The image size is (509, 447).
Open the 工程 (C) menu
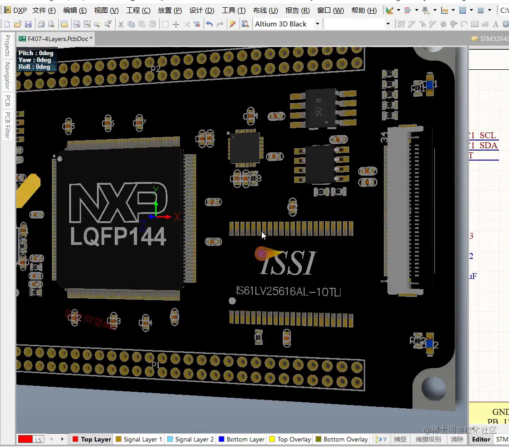coord(138,10)
